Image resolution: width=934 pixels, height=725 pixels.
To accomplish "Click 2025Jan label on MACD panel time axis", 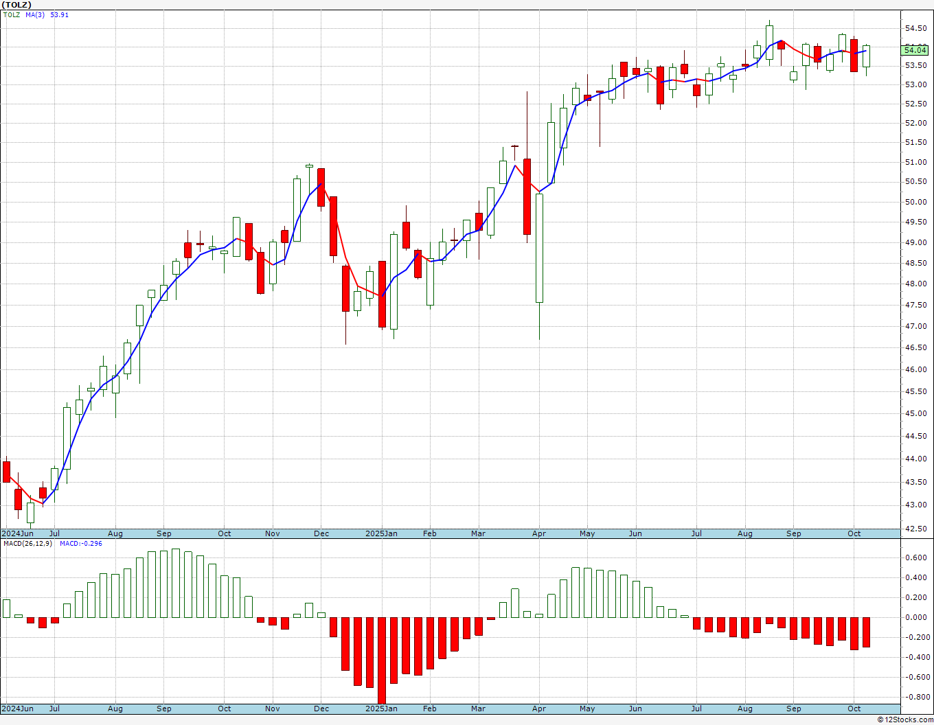I will click(381, 709).
